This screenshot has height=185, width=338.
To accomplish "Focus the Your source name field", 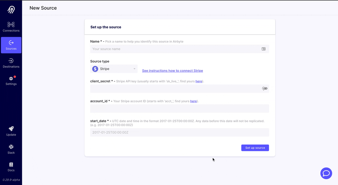I will pos(179,49).
